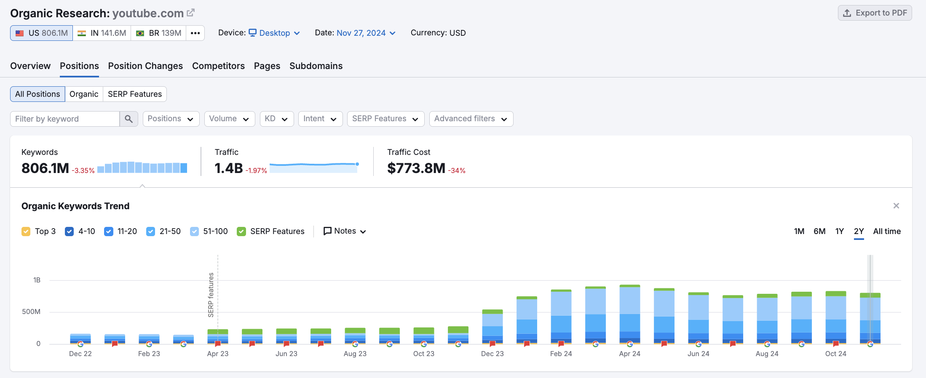Image resolution: width=926 pixels, height=378 pixels.
Task: Toggle the 11-20 positions checkbox
Action: tap(109, 232)
